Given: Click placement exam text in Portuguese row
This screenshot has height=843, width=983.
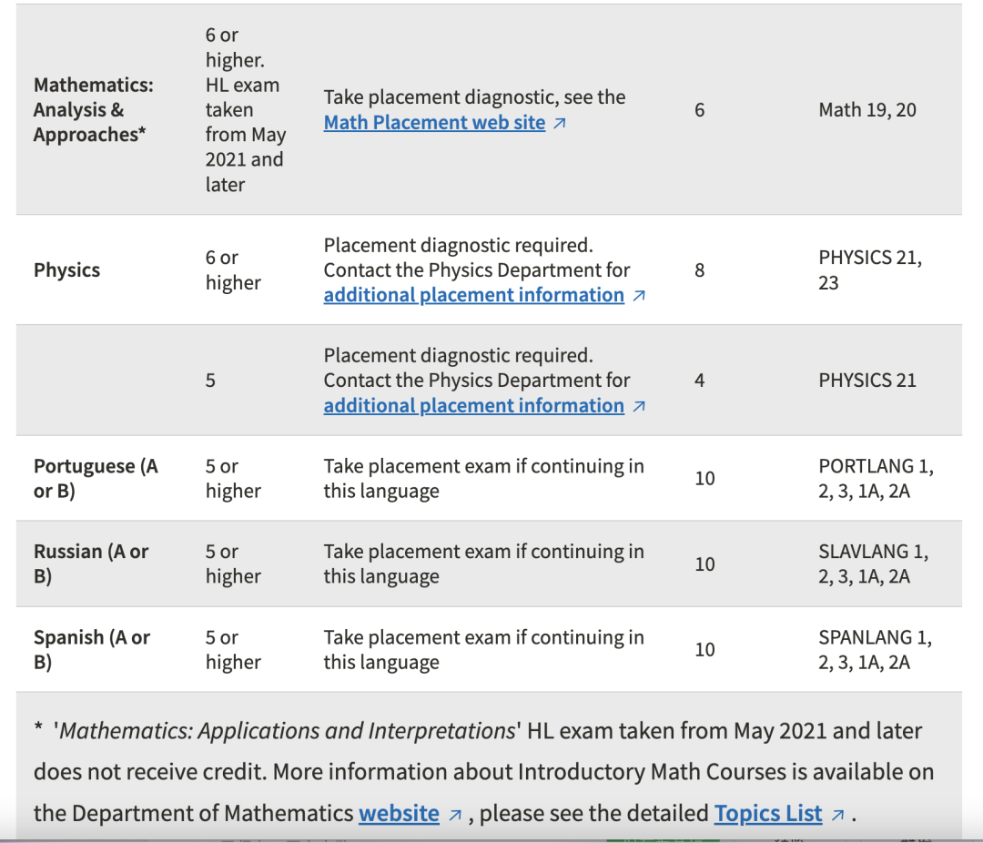Looking at the screenshot, I should coord(484,478).
